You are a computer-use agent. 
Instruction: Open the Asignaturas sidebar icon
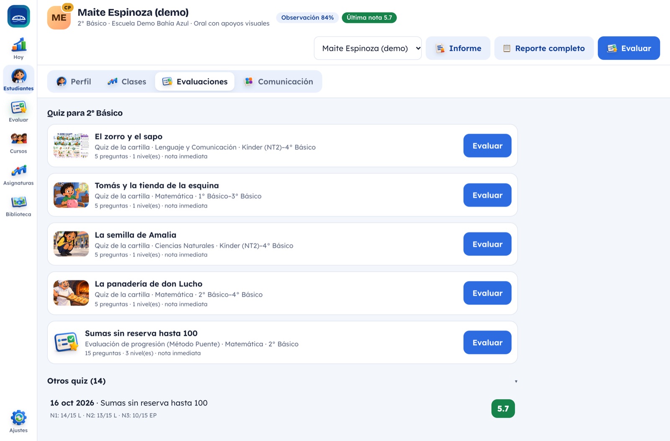click(x=18, y=174)
